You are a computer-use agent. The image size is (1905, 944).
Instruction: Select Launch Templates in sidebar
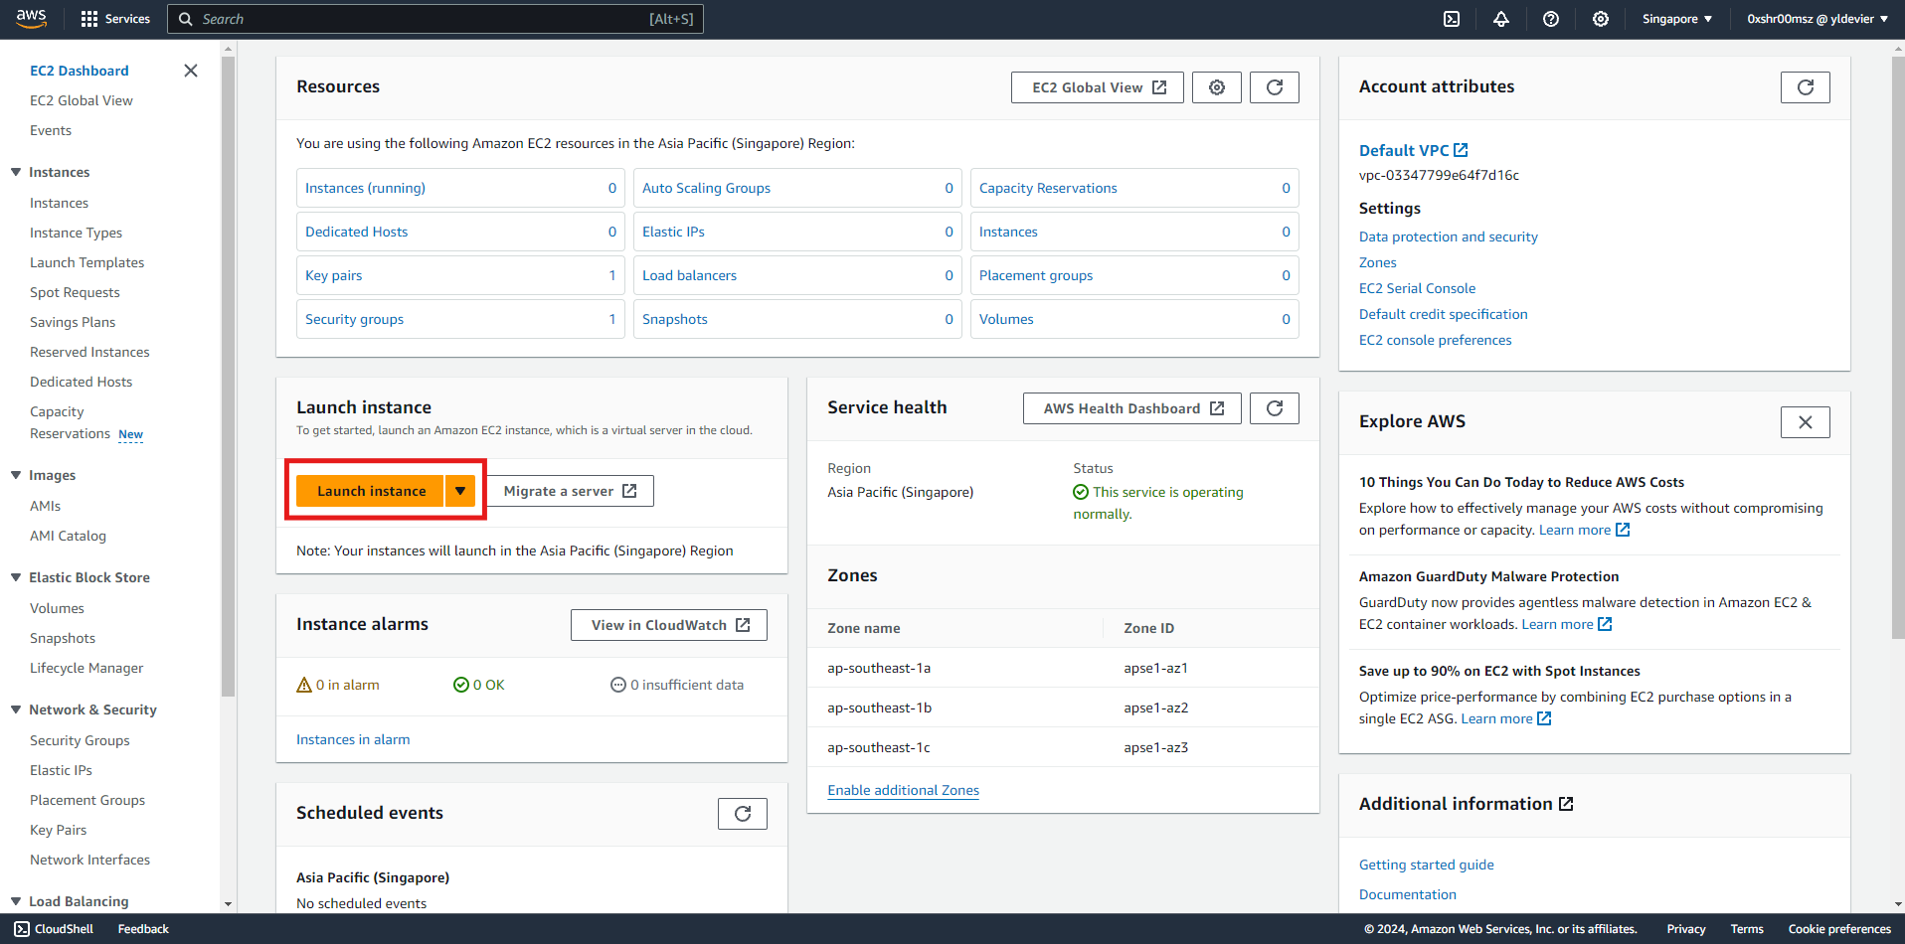point(87,262)
